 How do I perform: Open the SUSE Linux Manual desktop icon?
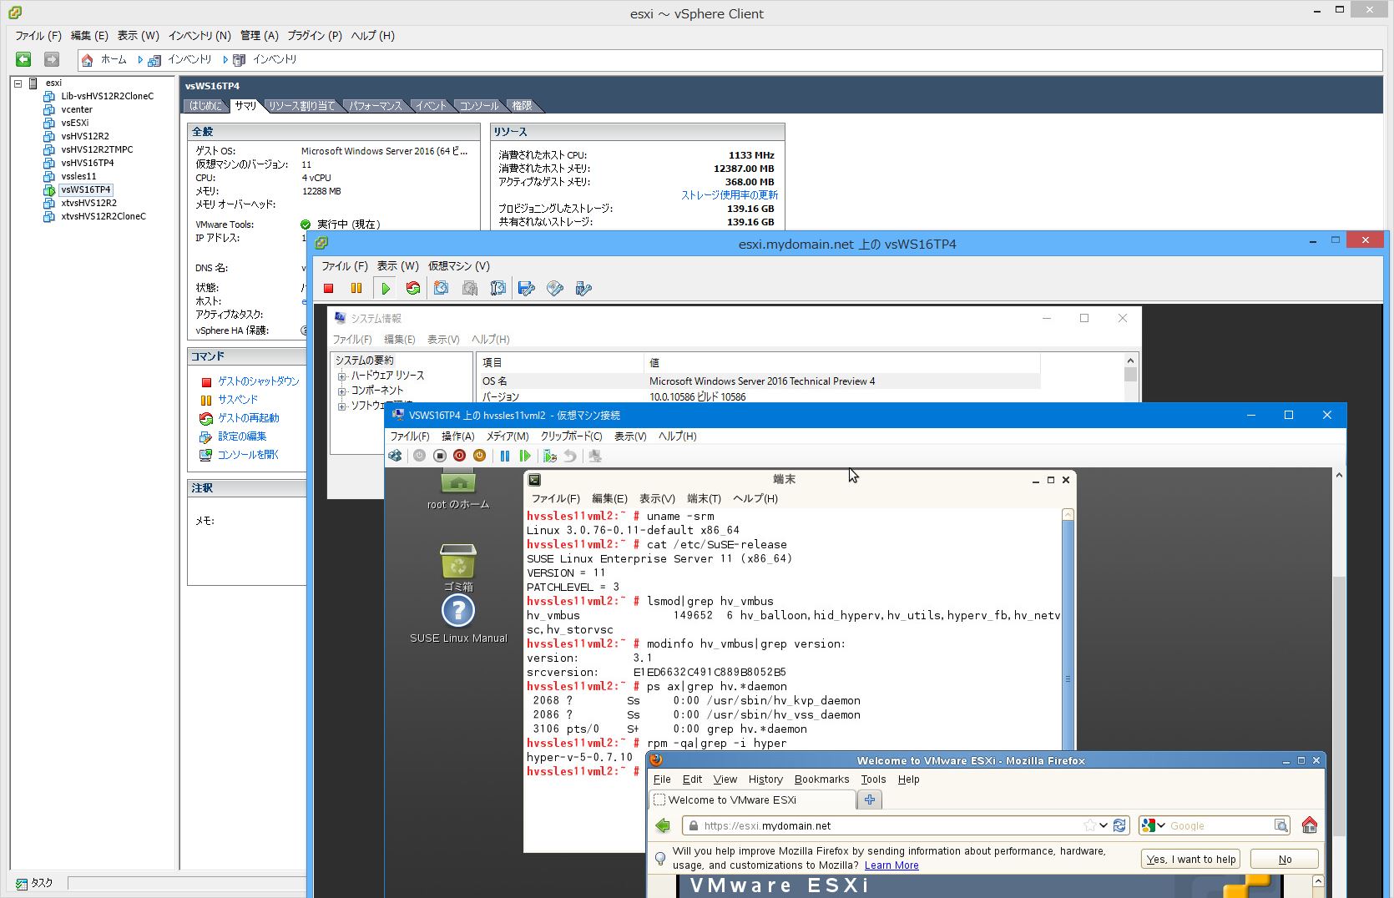458,618
